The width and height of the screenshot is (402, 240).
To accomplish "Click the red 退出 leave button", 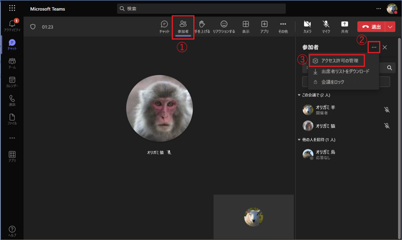I will [371, 27].
